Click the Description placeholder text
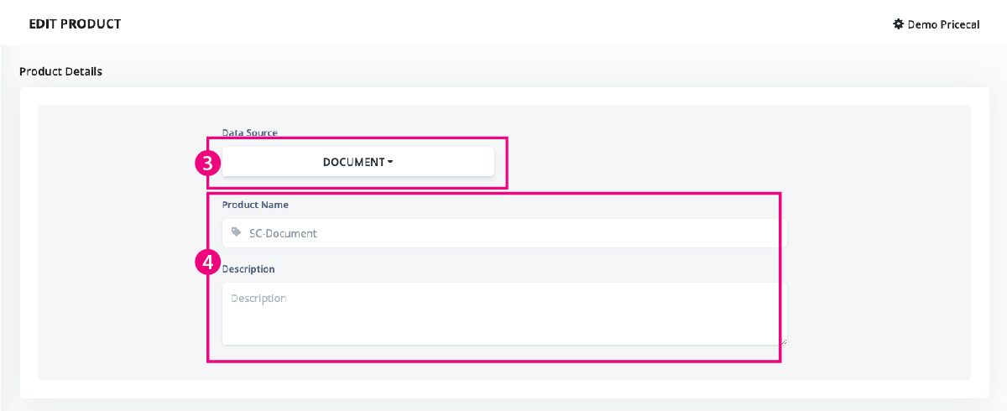This screenshot has width=1007, height=411. click(x=258, y=298)
